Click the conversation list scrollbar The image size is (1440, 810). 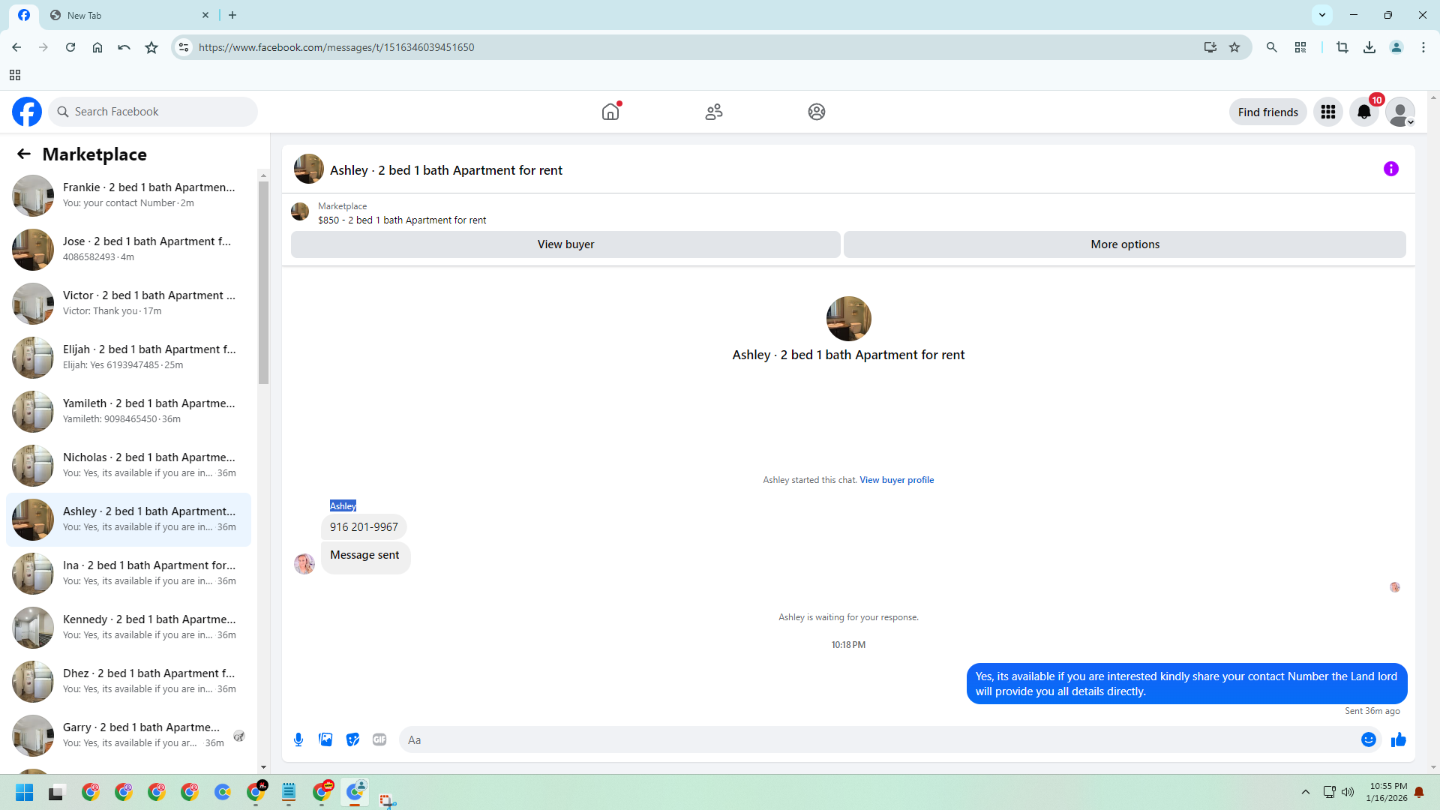tap(263, 281)
